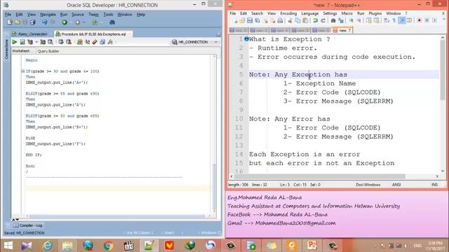Open Tools menu in SQL Developer

[x=108, y=14]
